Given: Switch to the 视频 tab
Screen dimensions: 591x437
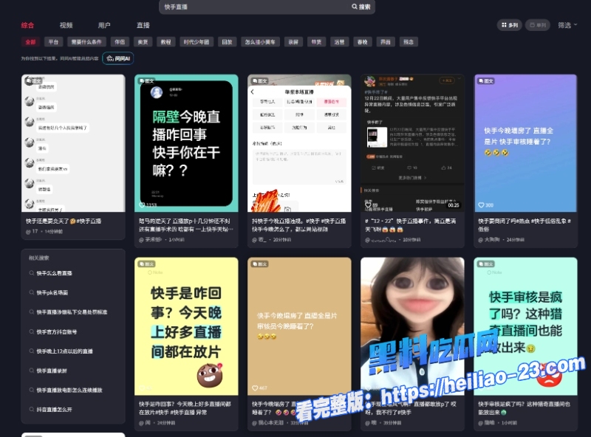Looking at the screenshot, I should pos(66,25).
